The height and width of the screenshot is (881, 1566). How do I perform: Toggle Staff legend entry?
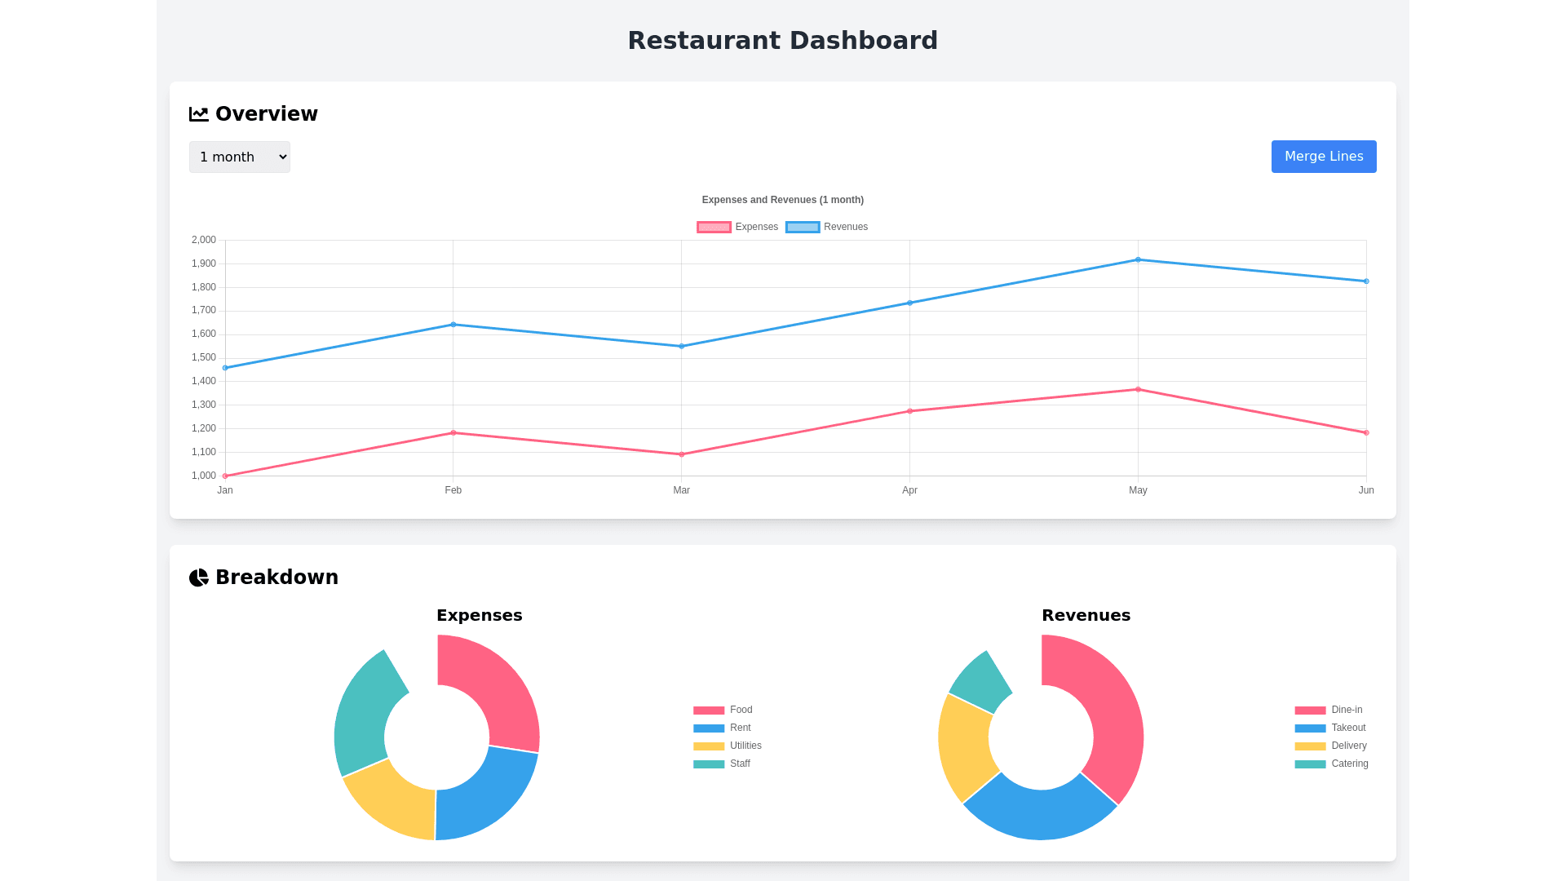click(722, 764)
